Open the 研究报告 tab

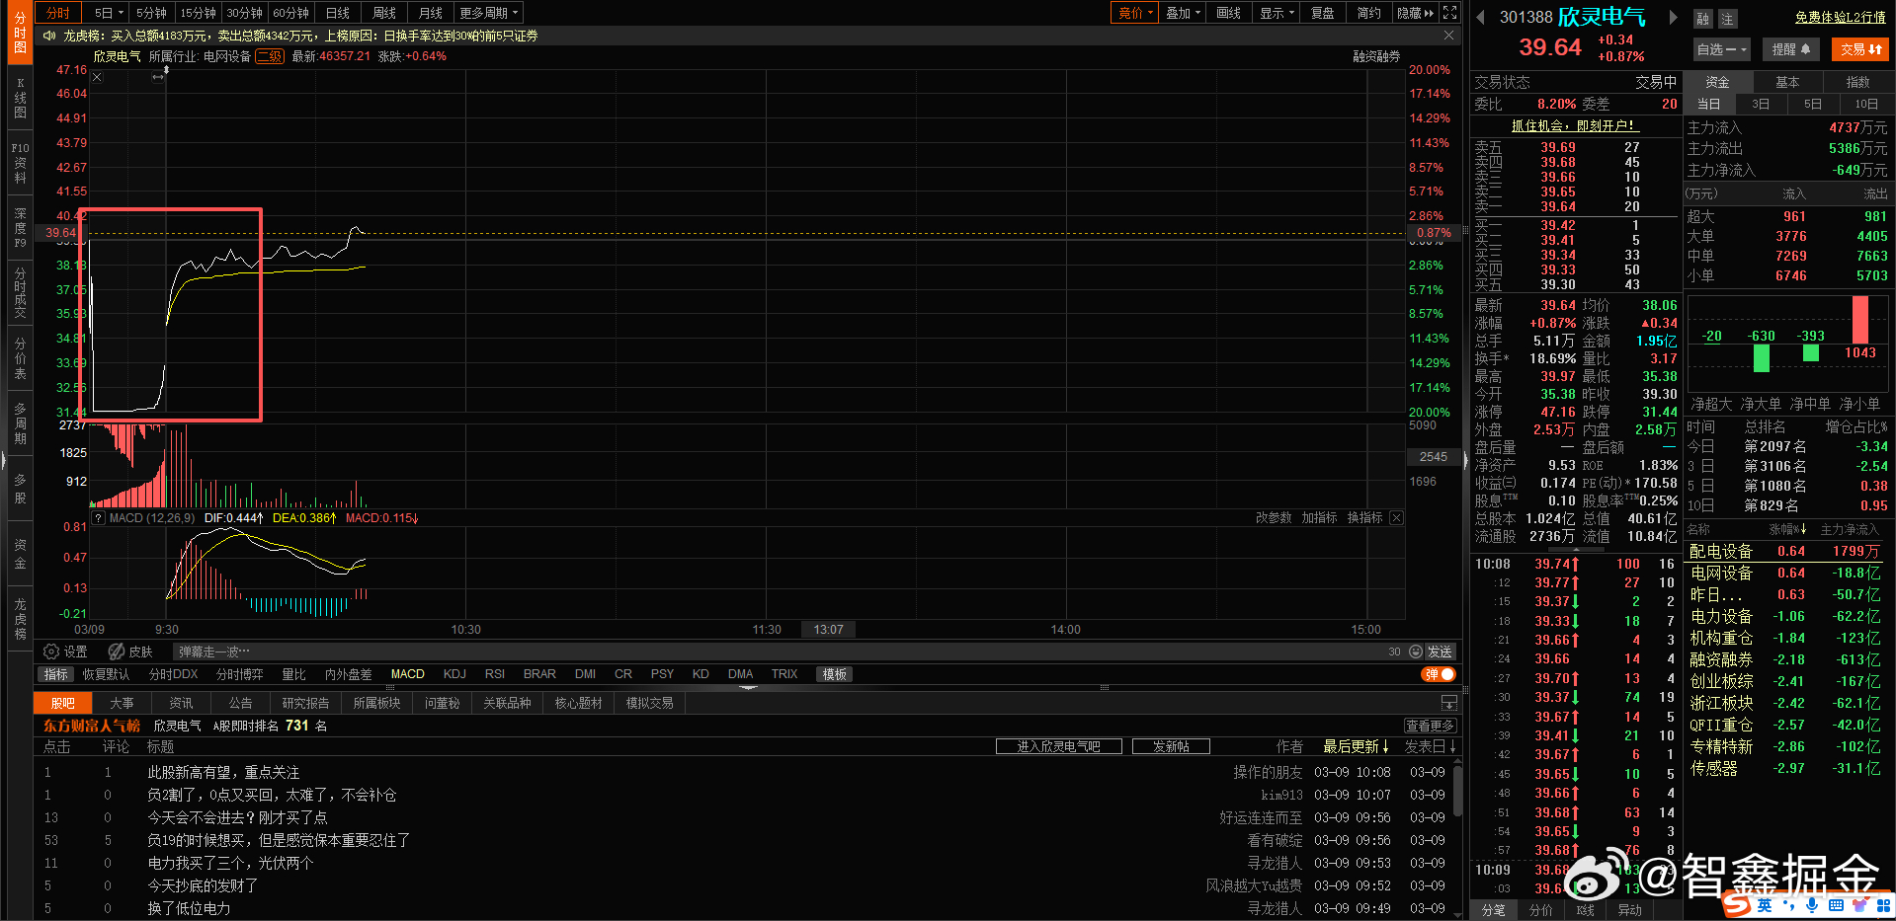(x=305, y=703)
